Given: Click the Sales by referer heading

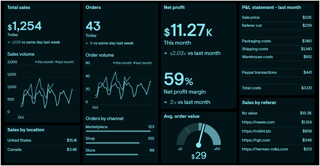Looking at the screenshot, I should 259,103.
